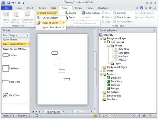
Task: Open the Rules to Check submenu
Action: tap(51, 23)
